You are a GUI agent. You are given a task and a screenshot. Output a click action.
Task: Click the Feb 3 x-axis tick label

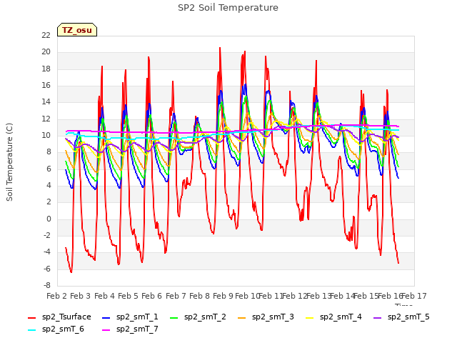pos(81,296)
